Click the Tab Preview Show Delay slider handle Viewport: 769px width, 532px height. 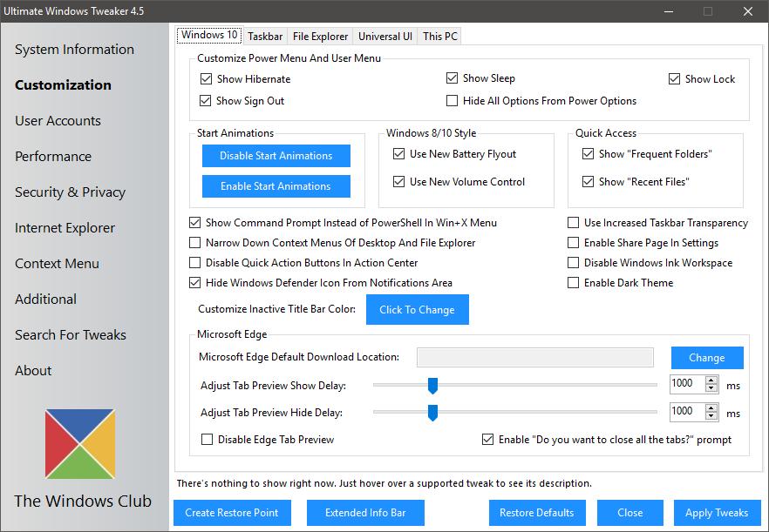pyautogui.click(x=432, y=385)
